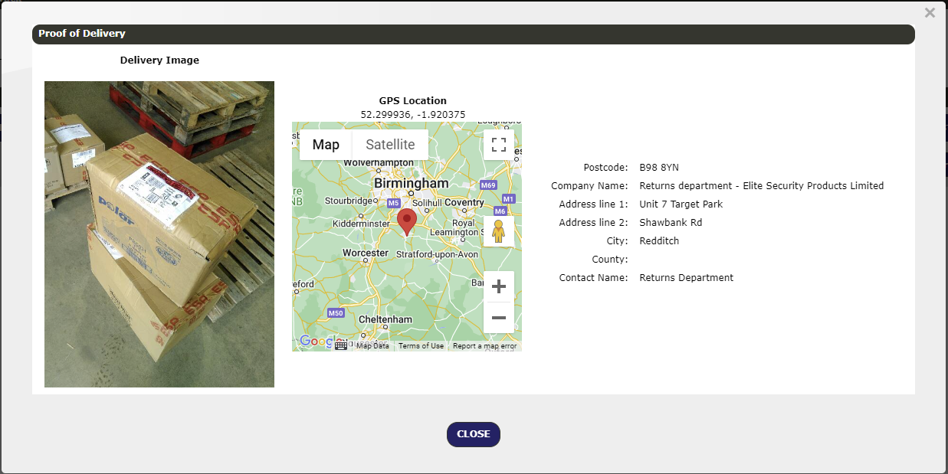The width and height of the screenshot is (948, 474).
Task: Zoom in on the map
Action: tap(498, 287)
